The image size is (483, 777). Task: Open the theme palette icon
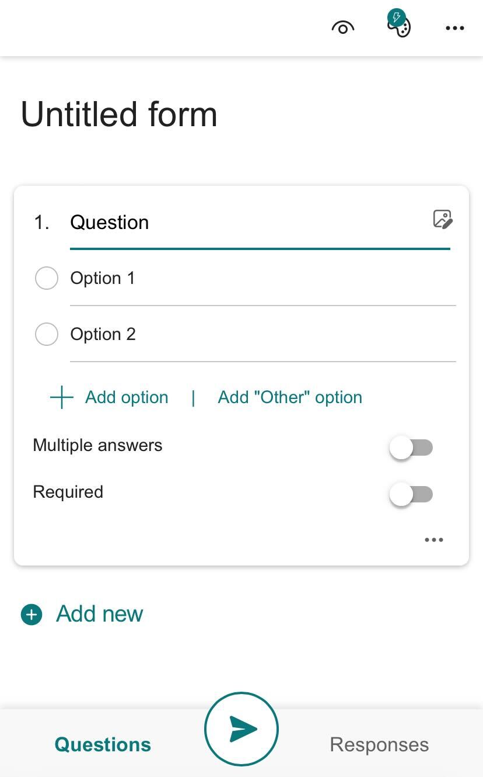[400, 26]
